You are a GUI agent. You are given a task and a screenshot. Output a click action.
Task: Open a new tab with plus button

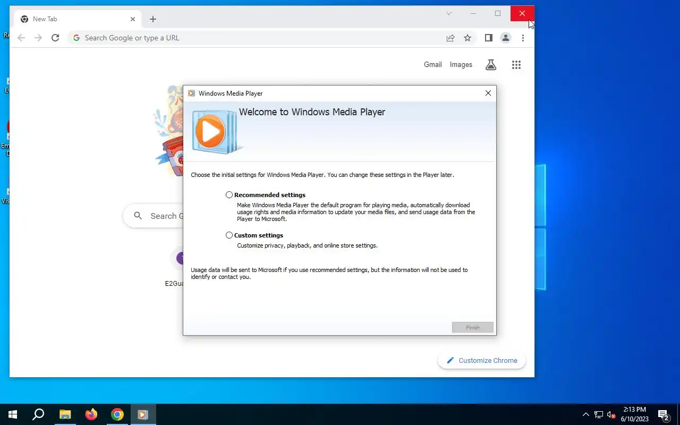click(x=153, y=19)
